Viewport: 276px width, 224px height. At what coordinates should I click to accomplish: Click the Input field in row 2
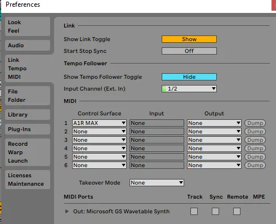tap(157, 131)
